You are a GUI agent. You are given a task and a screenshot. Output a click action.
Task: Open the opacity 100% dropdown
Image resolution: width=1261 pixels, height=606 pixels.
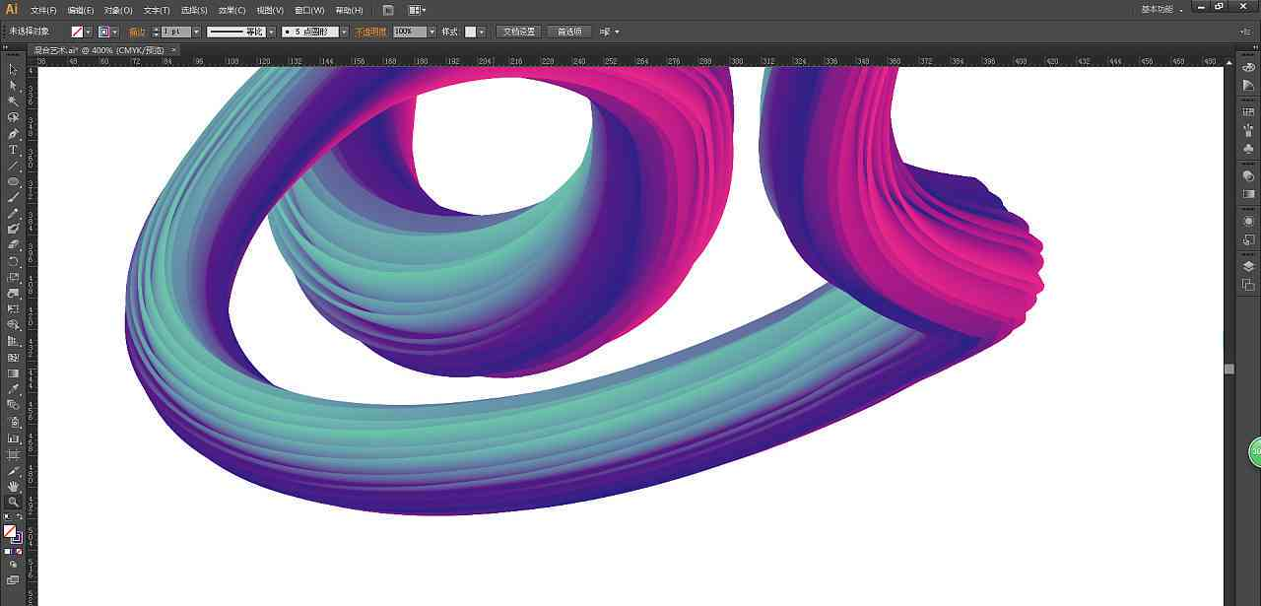[x=431, y=32]
